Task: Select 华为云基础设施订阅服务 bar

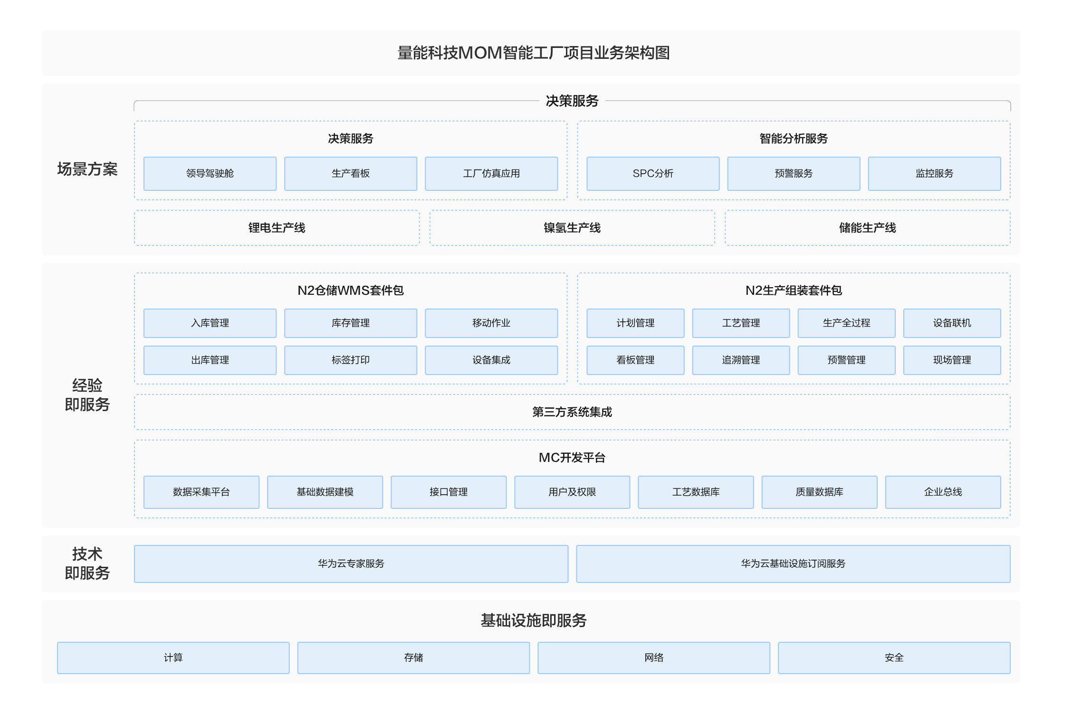Action: point(793,564)
